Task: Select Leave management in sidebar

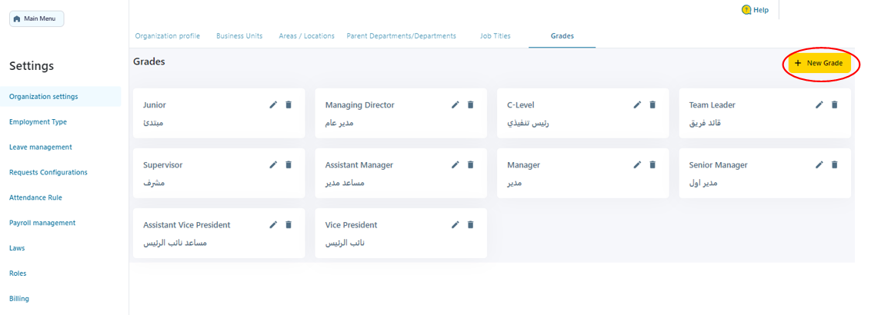Action: tap(41, 148)
